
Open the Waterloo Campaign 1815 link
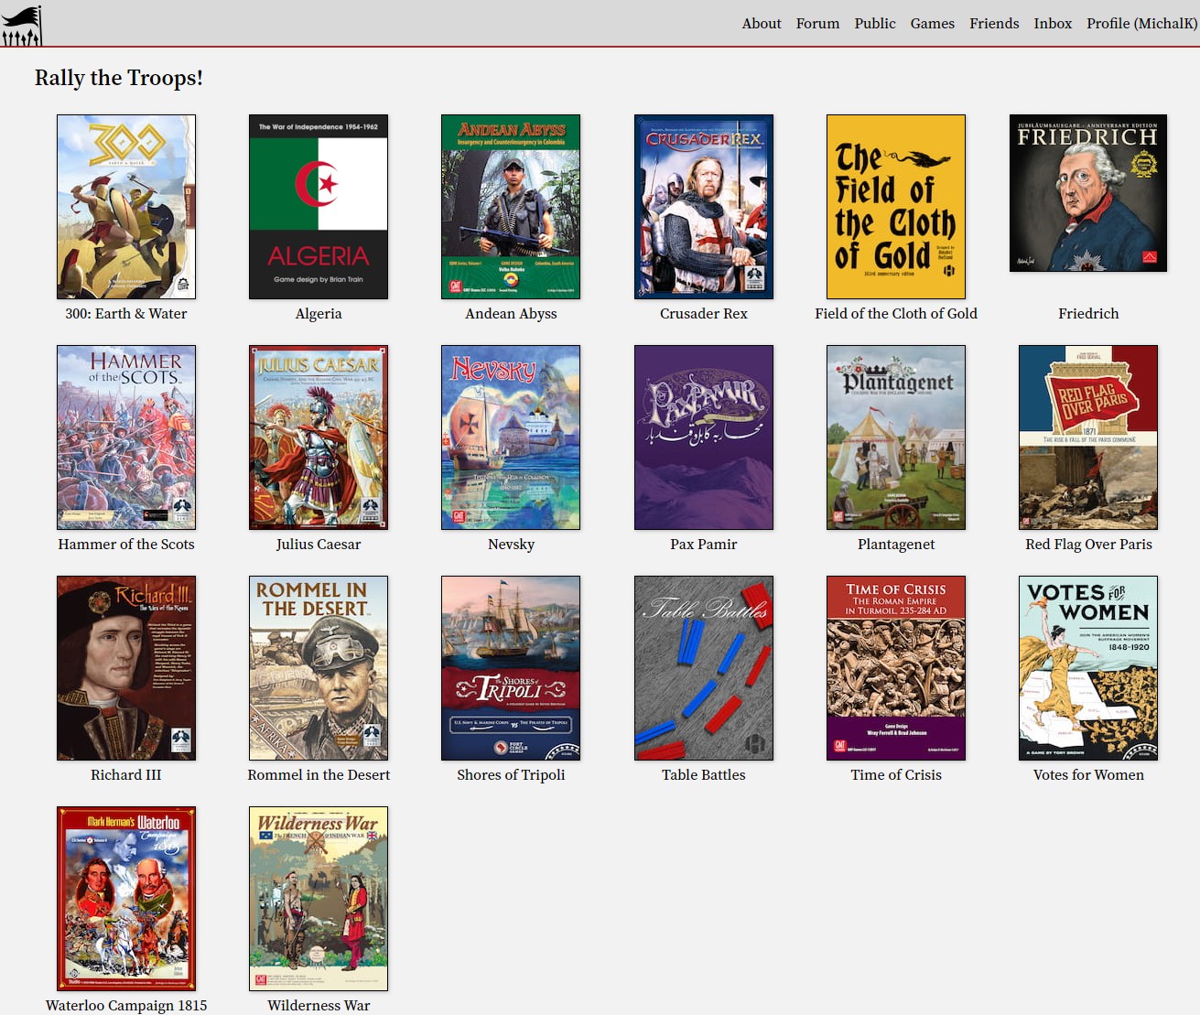(126, 1005)
